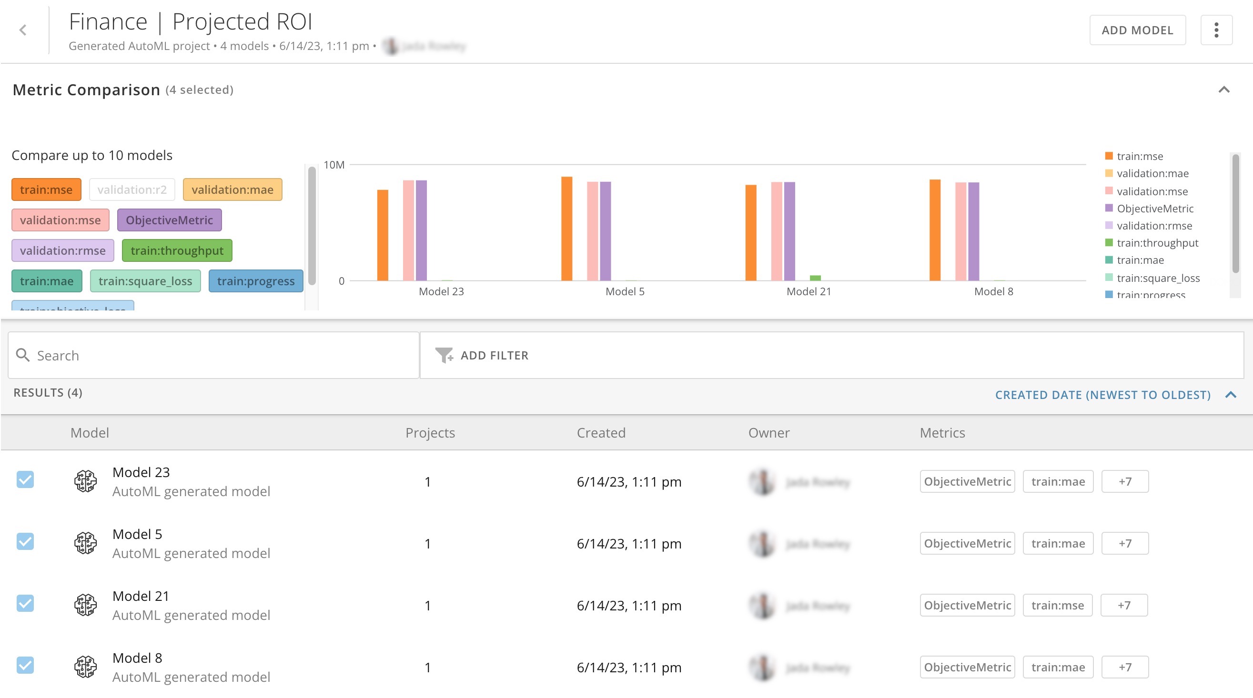Click the Model 21 brain icon

(86, 605)
